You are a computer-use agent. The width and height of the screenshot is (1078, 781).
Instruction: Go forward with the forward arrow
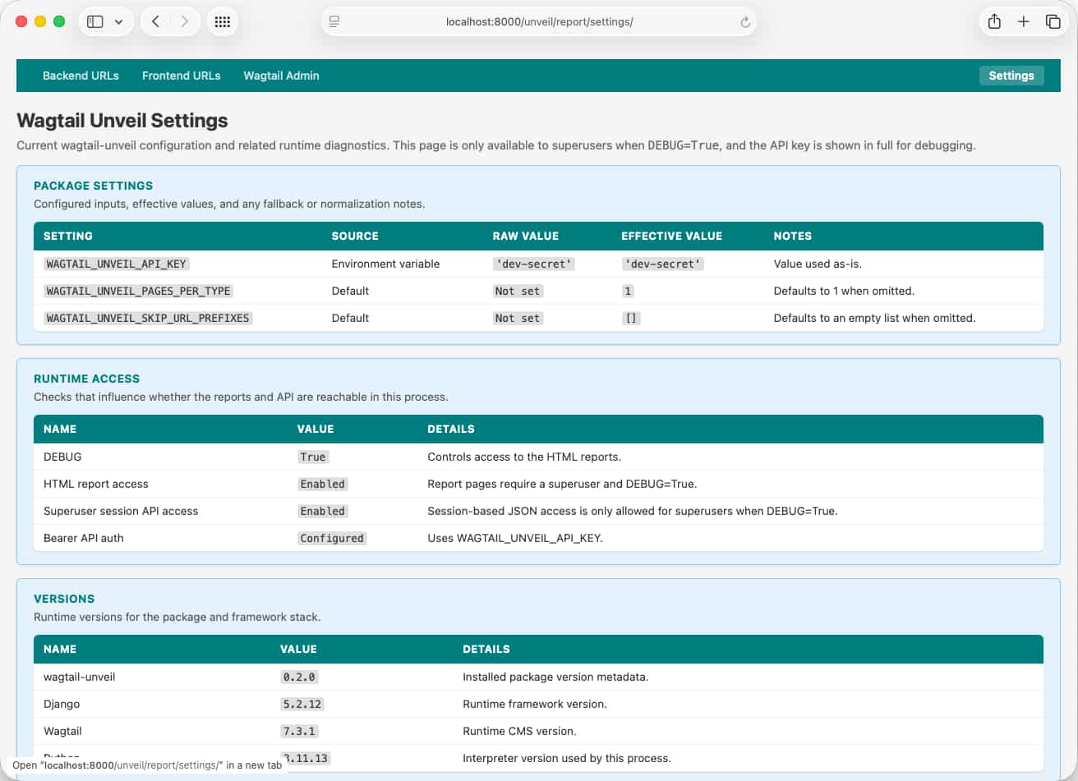click(x=184, y=22)
